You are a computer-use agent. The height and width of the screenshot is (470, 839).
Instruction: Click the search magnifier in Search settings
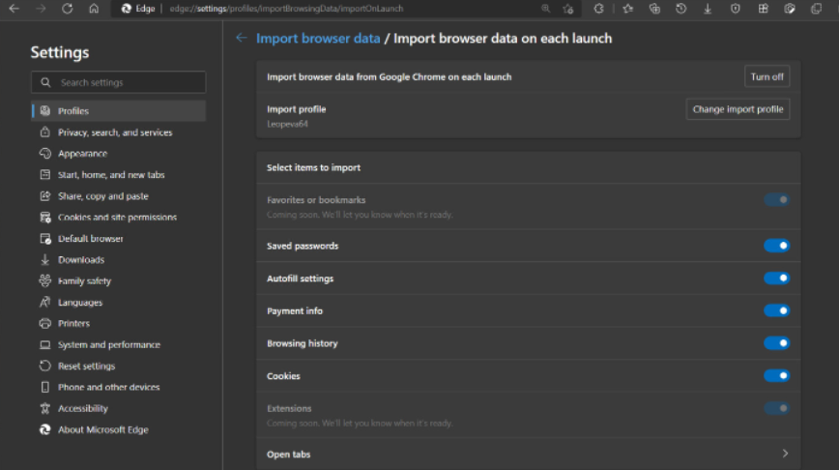[45, 82]
